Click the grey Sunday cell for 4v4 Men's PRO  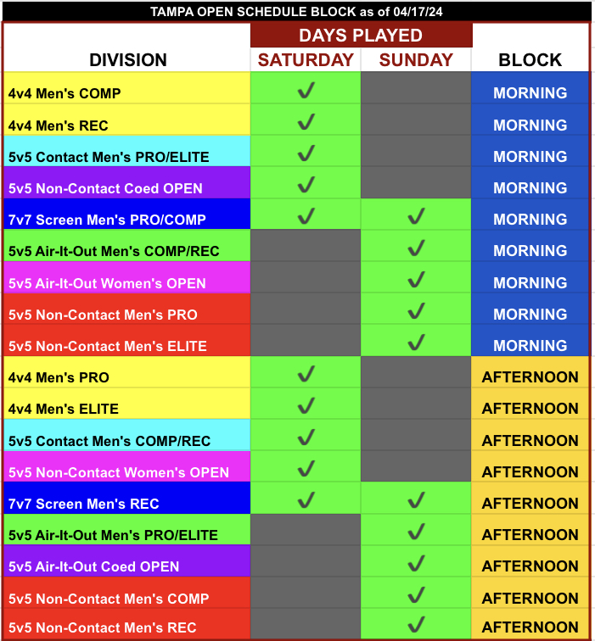(416, 373)
